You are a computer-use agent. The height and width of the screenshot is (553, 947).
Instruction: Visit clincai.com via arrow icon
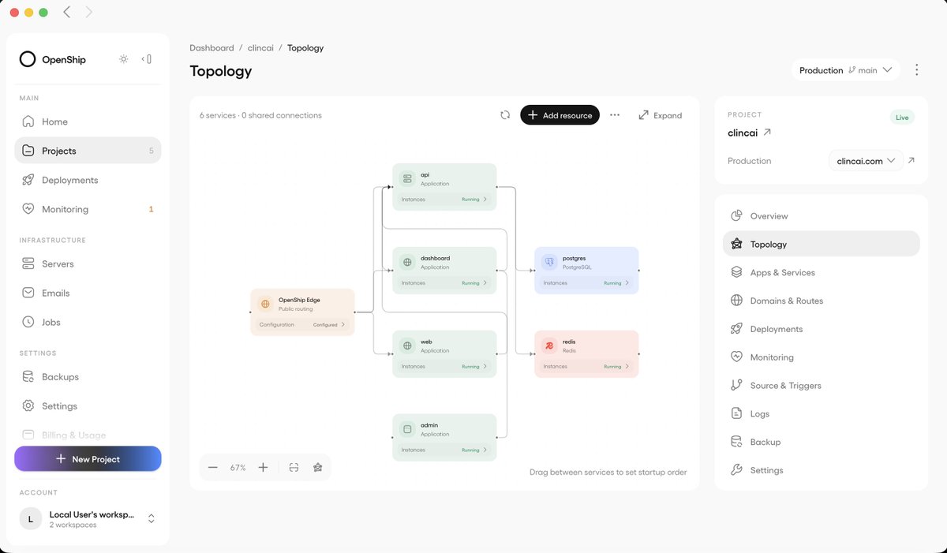click(x=911, y=161)
